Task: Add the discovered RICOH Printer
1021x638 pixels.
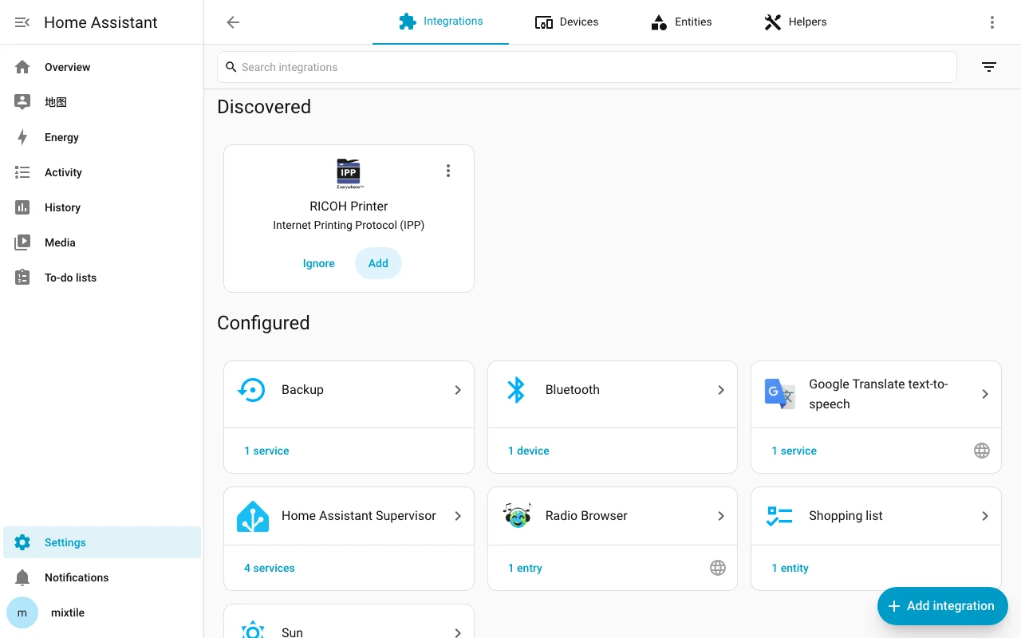Action: pos(378,263)
